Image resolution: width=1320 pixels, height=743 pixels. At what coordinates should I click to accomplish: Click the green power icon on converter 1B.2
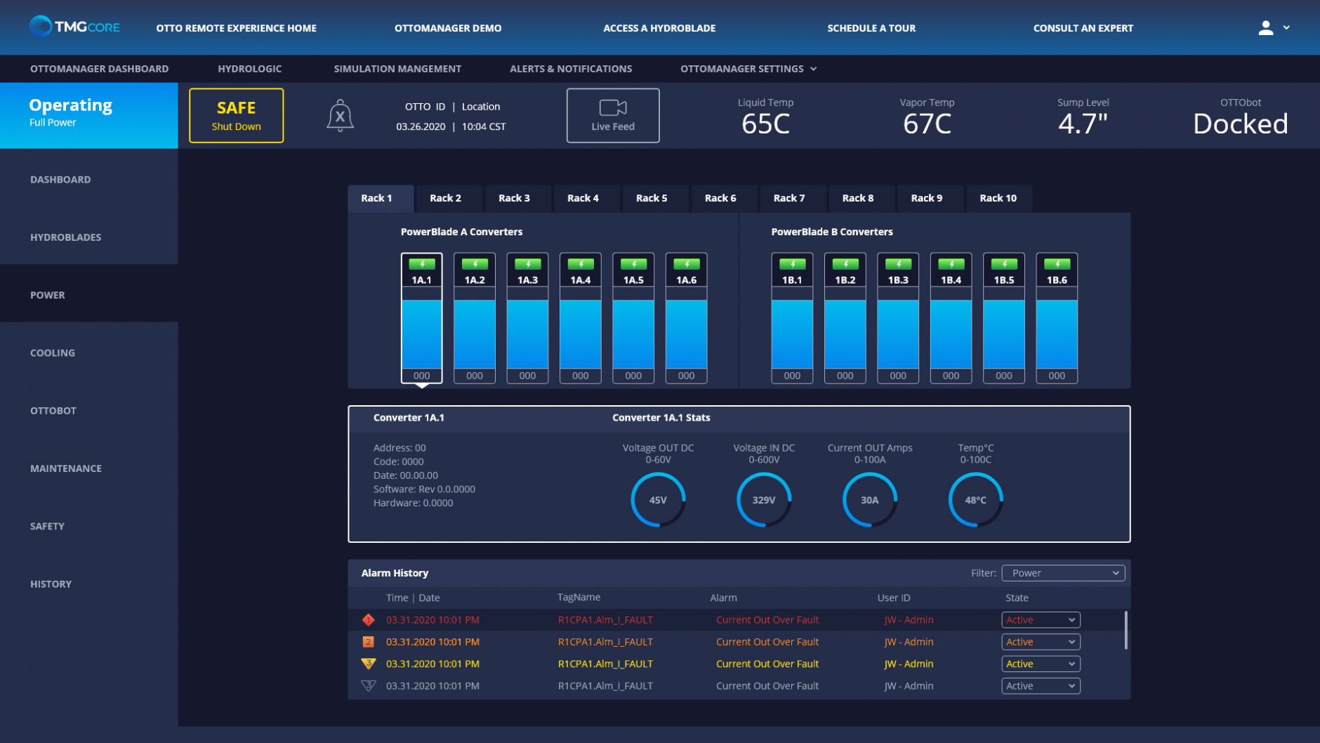[845, 264]
